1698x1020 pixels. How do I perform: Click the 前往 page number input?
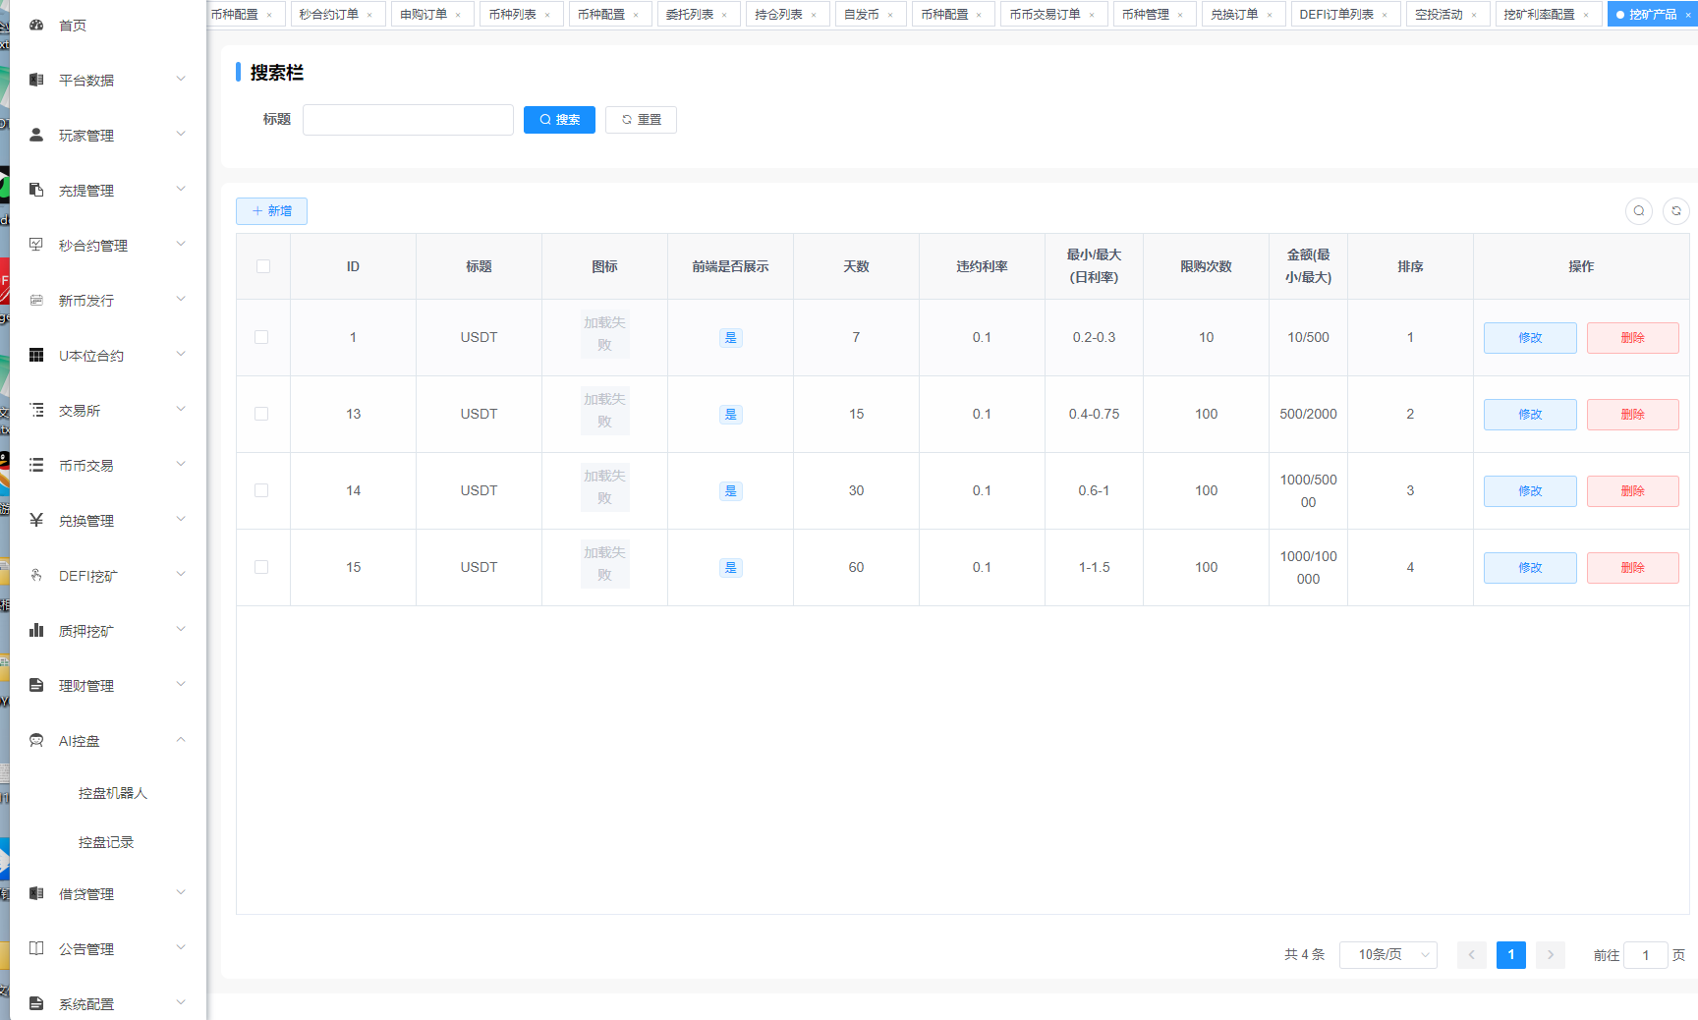tap(1646, 955)
